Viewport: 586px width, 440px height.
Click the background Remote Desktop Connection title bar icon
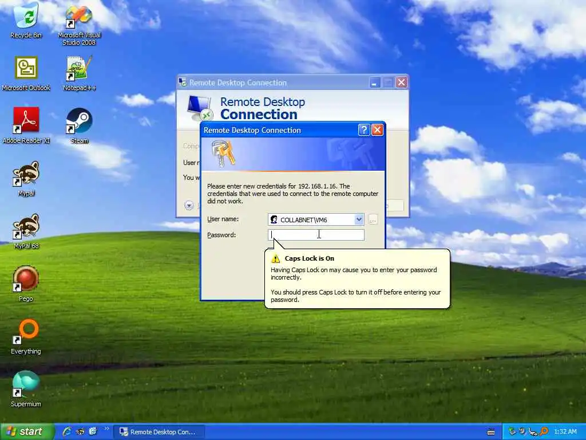coord(183,82)
